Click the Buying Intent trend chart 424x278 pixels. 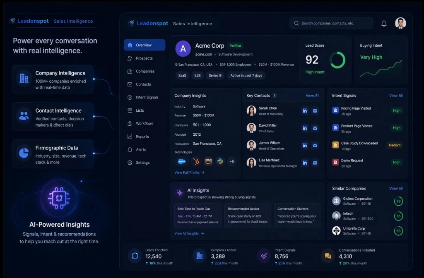381,68
